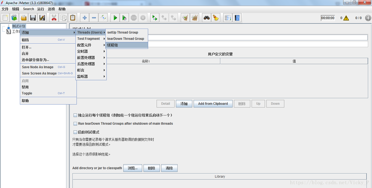Viewport: 372px width, 188px height.
Task: Clear all results with double broom icon
Action: (195, 18)
